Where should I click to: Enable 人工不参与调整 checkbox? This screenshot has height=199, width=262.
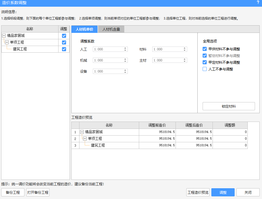[x=205, y=69]
